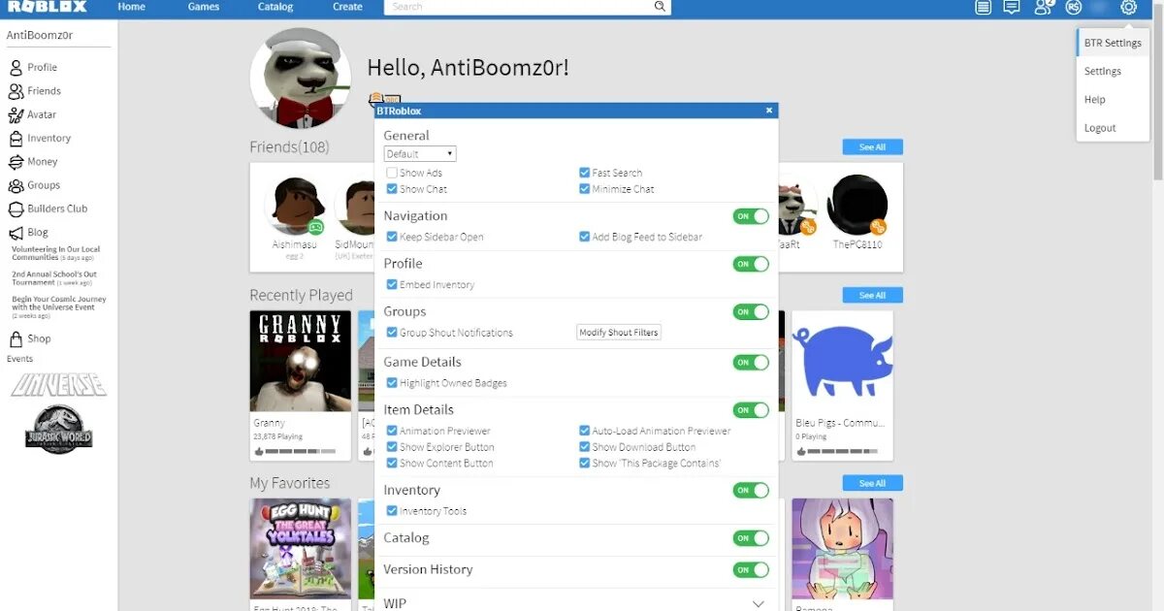Click See All for Friends

(872, 147)
